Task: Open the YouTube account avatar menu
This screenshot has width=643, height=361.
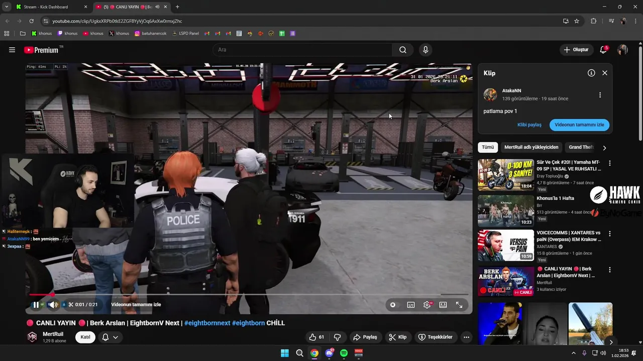Action: click(622, 50)
